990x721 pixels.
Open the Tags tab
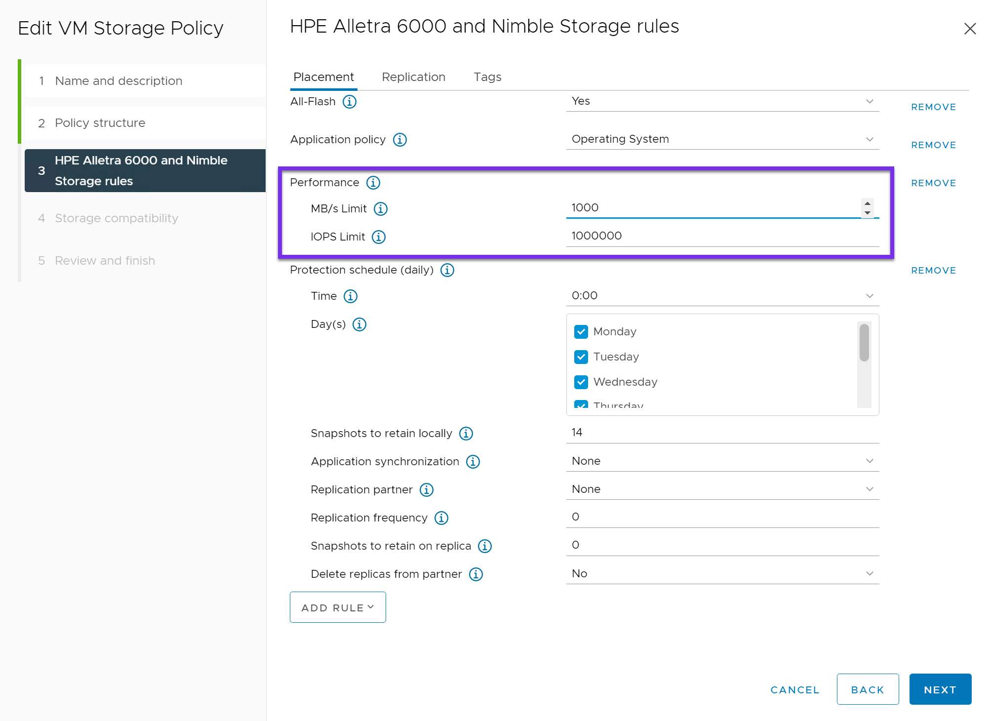(487, 77)
